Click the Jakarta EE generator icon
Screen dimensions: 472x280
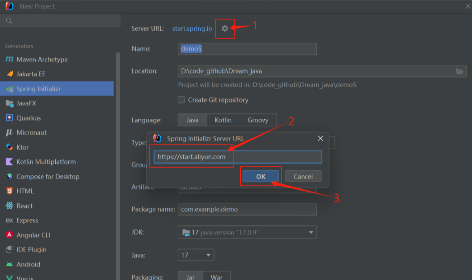tap(10, 74)
